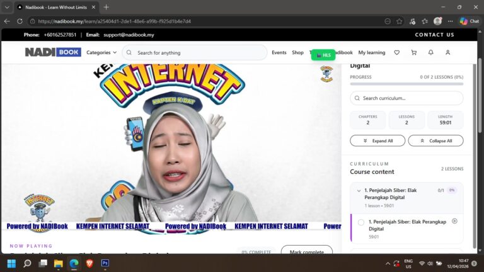
Task: Click the course progress bar
Action: 406,84
